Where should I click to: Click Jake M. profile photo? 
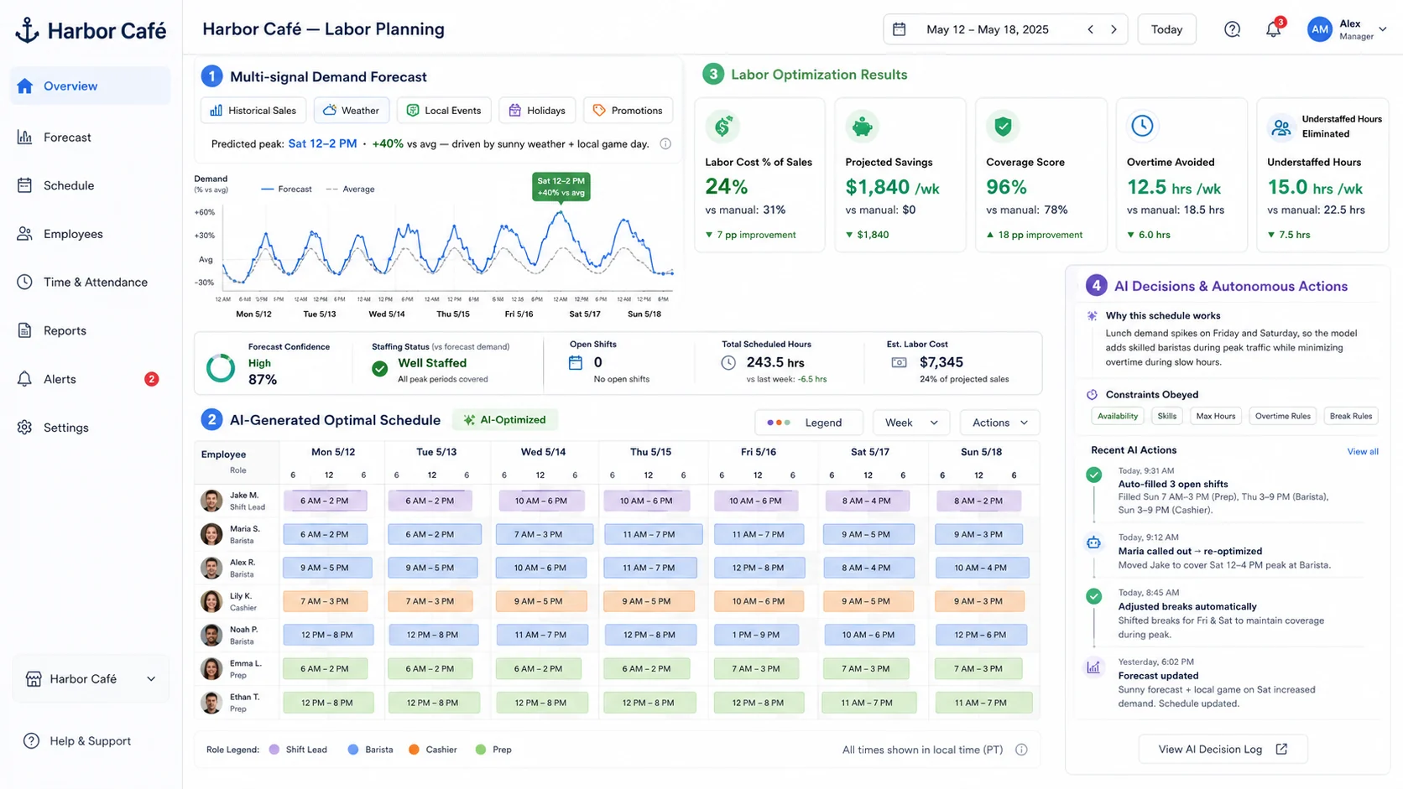point(211,501)
